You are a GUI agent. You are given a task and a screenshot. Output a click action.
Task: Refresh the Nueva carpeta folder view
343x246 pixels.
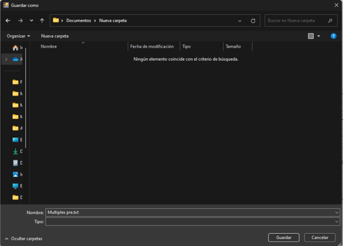click(253, 21)
